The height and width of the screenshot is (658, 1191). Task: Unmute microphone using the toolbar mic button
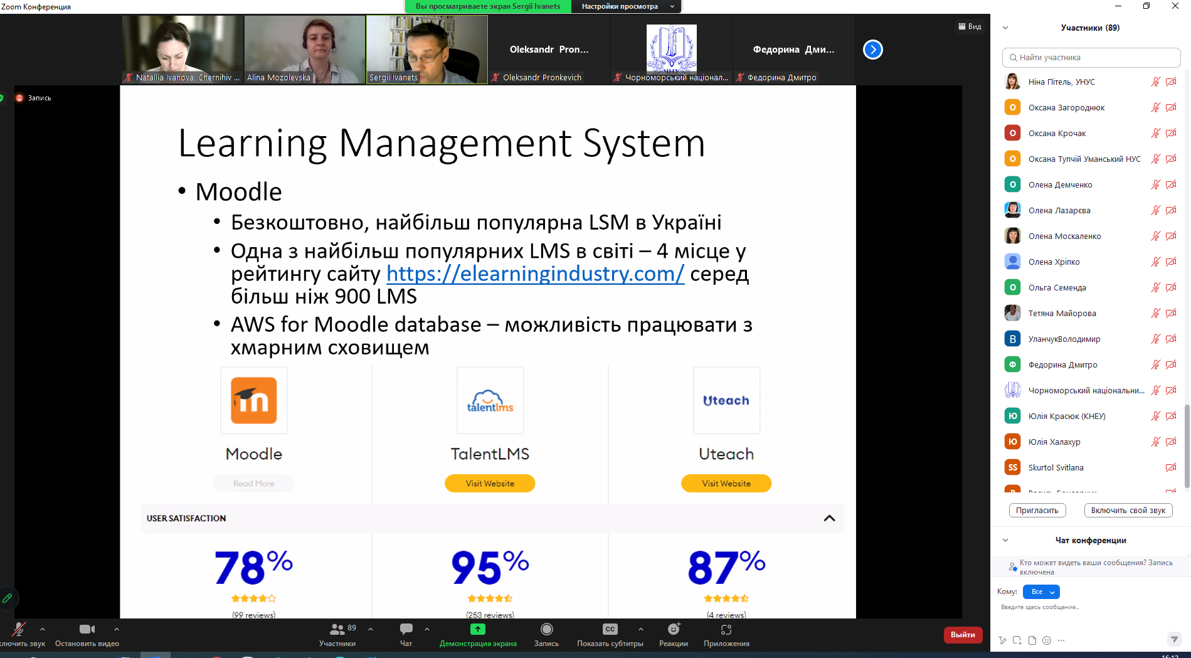[19, 629]
